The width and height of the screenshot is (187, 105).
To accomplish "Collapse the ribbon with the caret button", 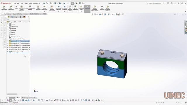I will coord(186,12).
